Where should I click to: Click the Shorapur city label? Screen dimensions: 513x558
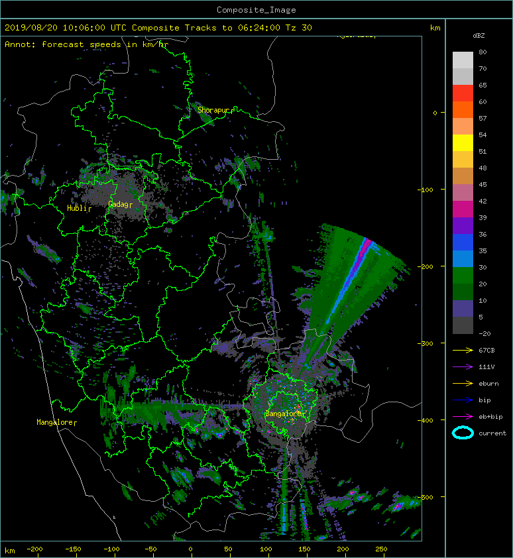(x=213, y=110)
